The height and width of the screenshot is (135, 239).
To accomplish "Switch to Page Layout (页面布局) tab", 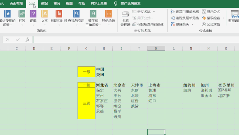I will (16, 3).
